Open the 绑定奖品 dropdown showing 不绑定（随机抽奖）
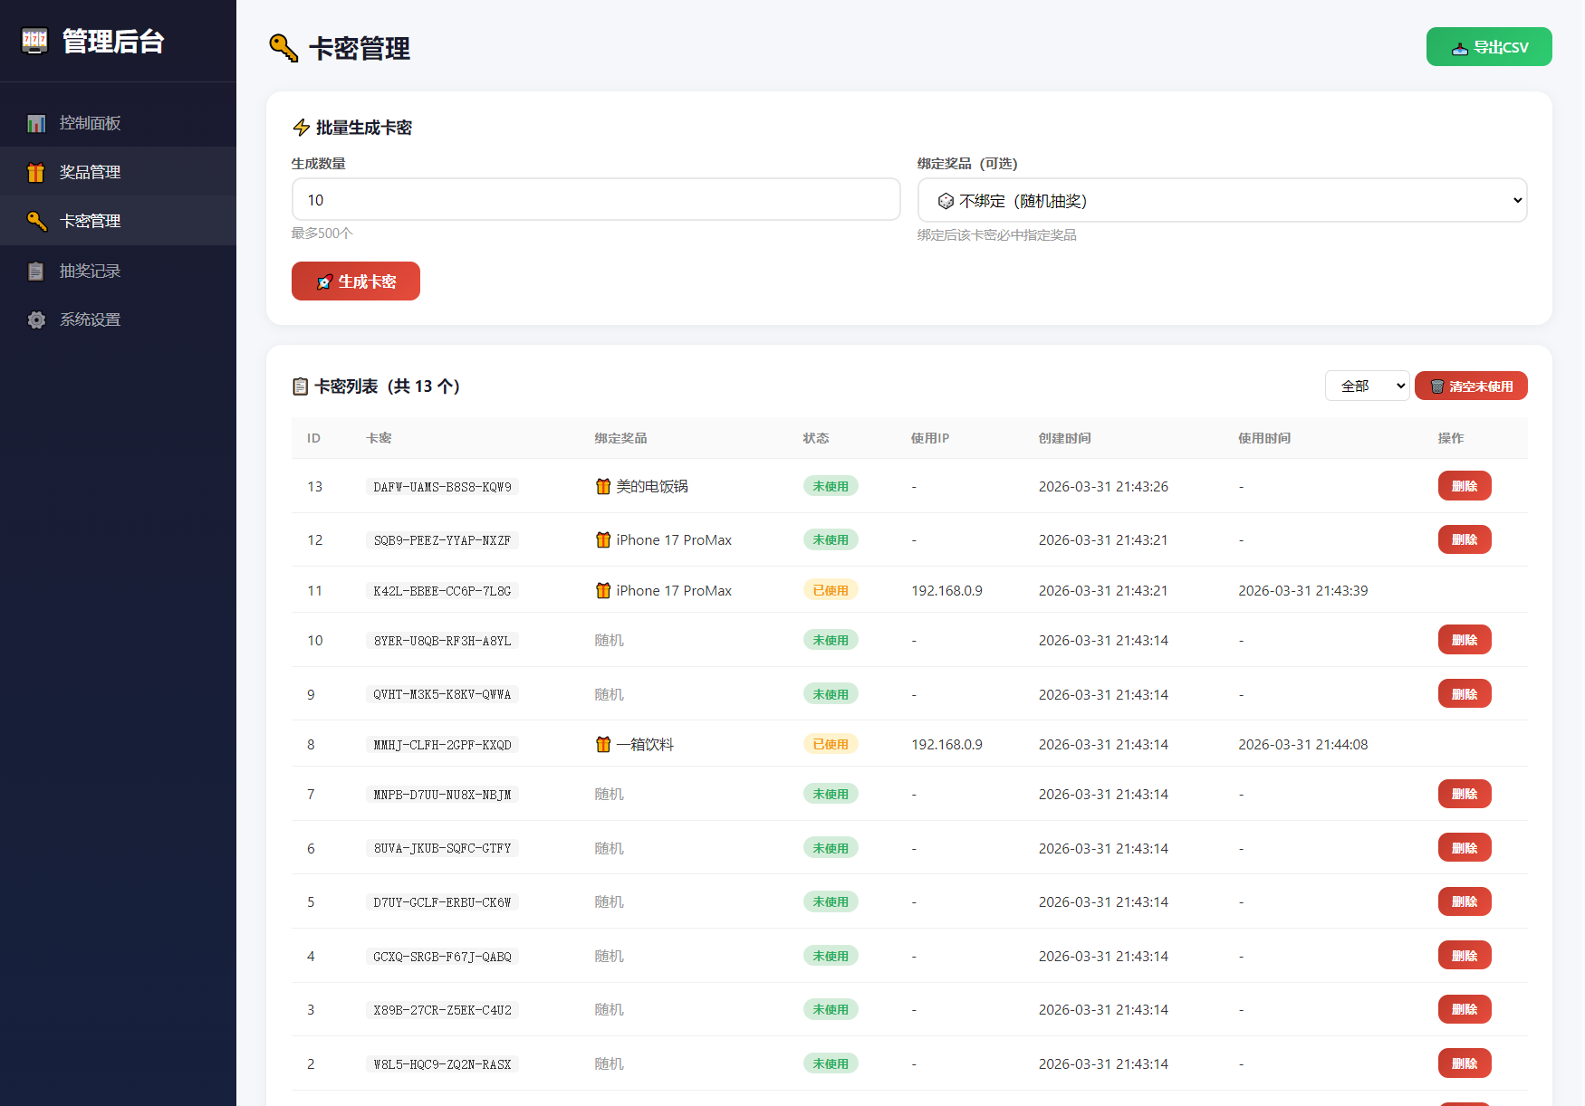This screenshot has width=1585, height=1106. point(1221,200)
